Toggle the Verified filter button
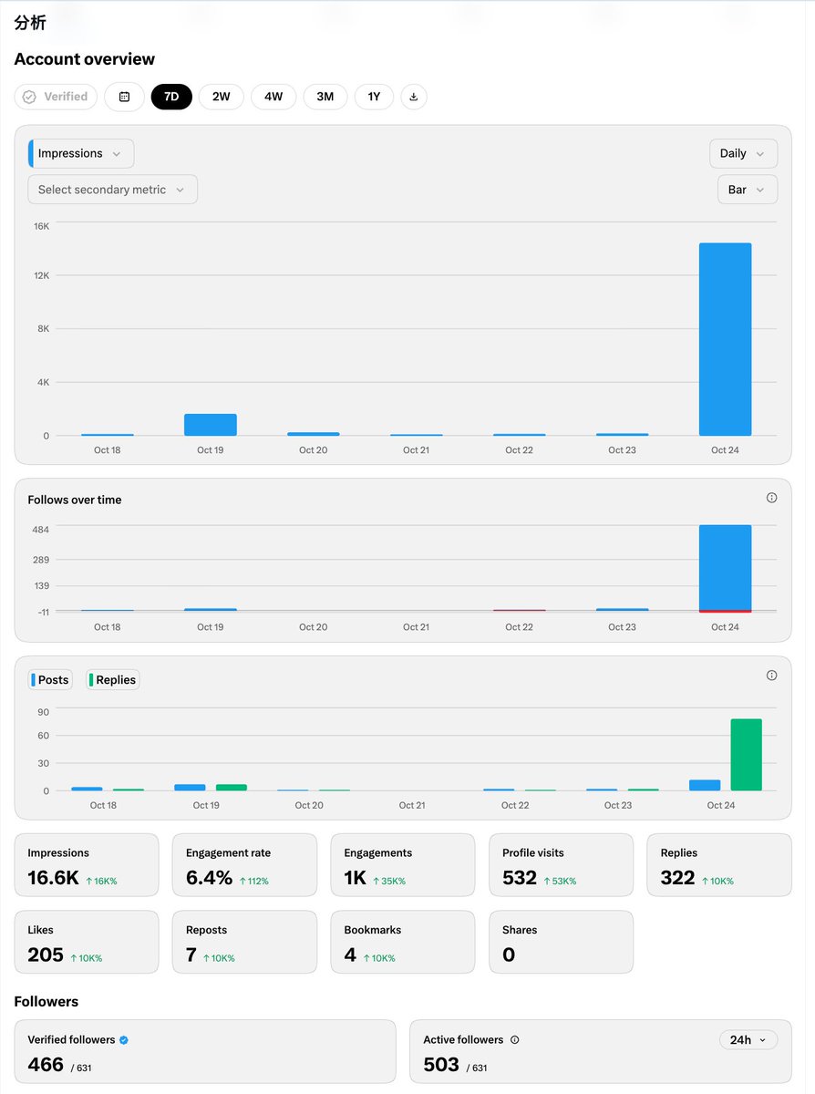This screenshot has height=1094, width=815. 56,97
